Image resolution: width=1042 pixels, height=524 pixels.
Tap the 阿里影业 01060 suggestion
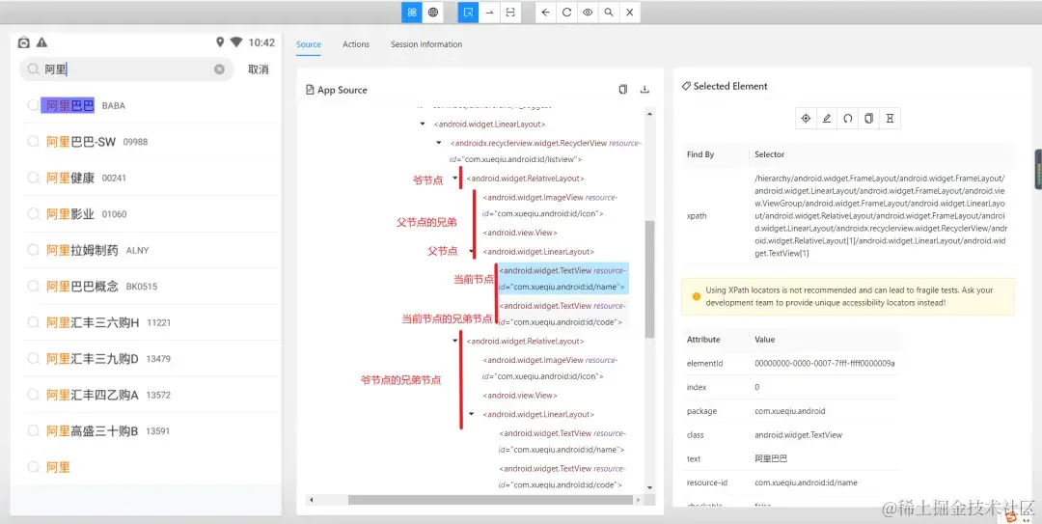click(150, 213)
